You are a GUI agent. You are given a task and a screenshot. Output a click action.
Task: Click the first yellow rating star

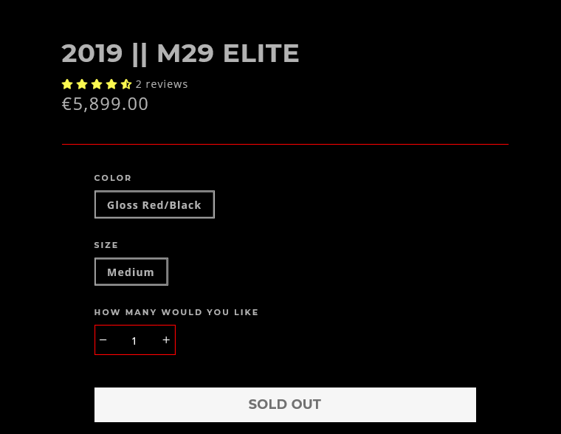coord(67,84)
